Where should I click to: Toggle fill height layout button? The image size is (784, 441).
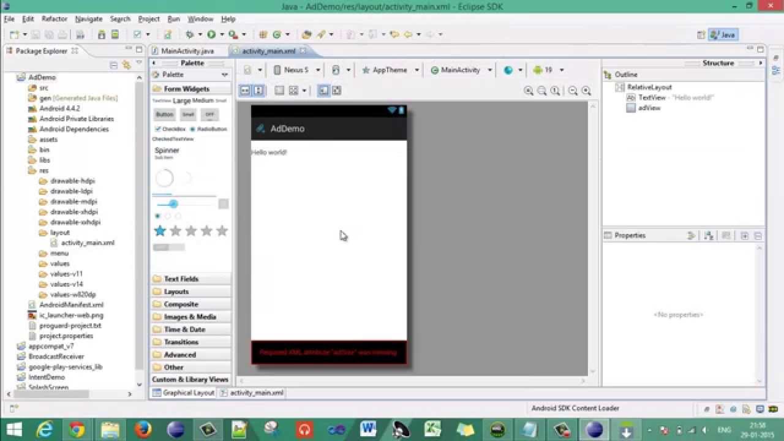[x=258, y=91]
